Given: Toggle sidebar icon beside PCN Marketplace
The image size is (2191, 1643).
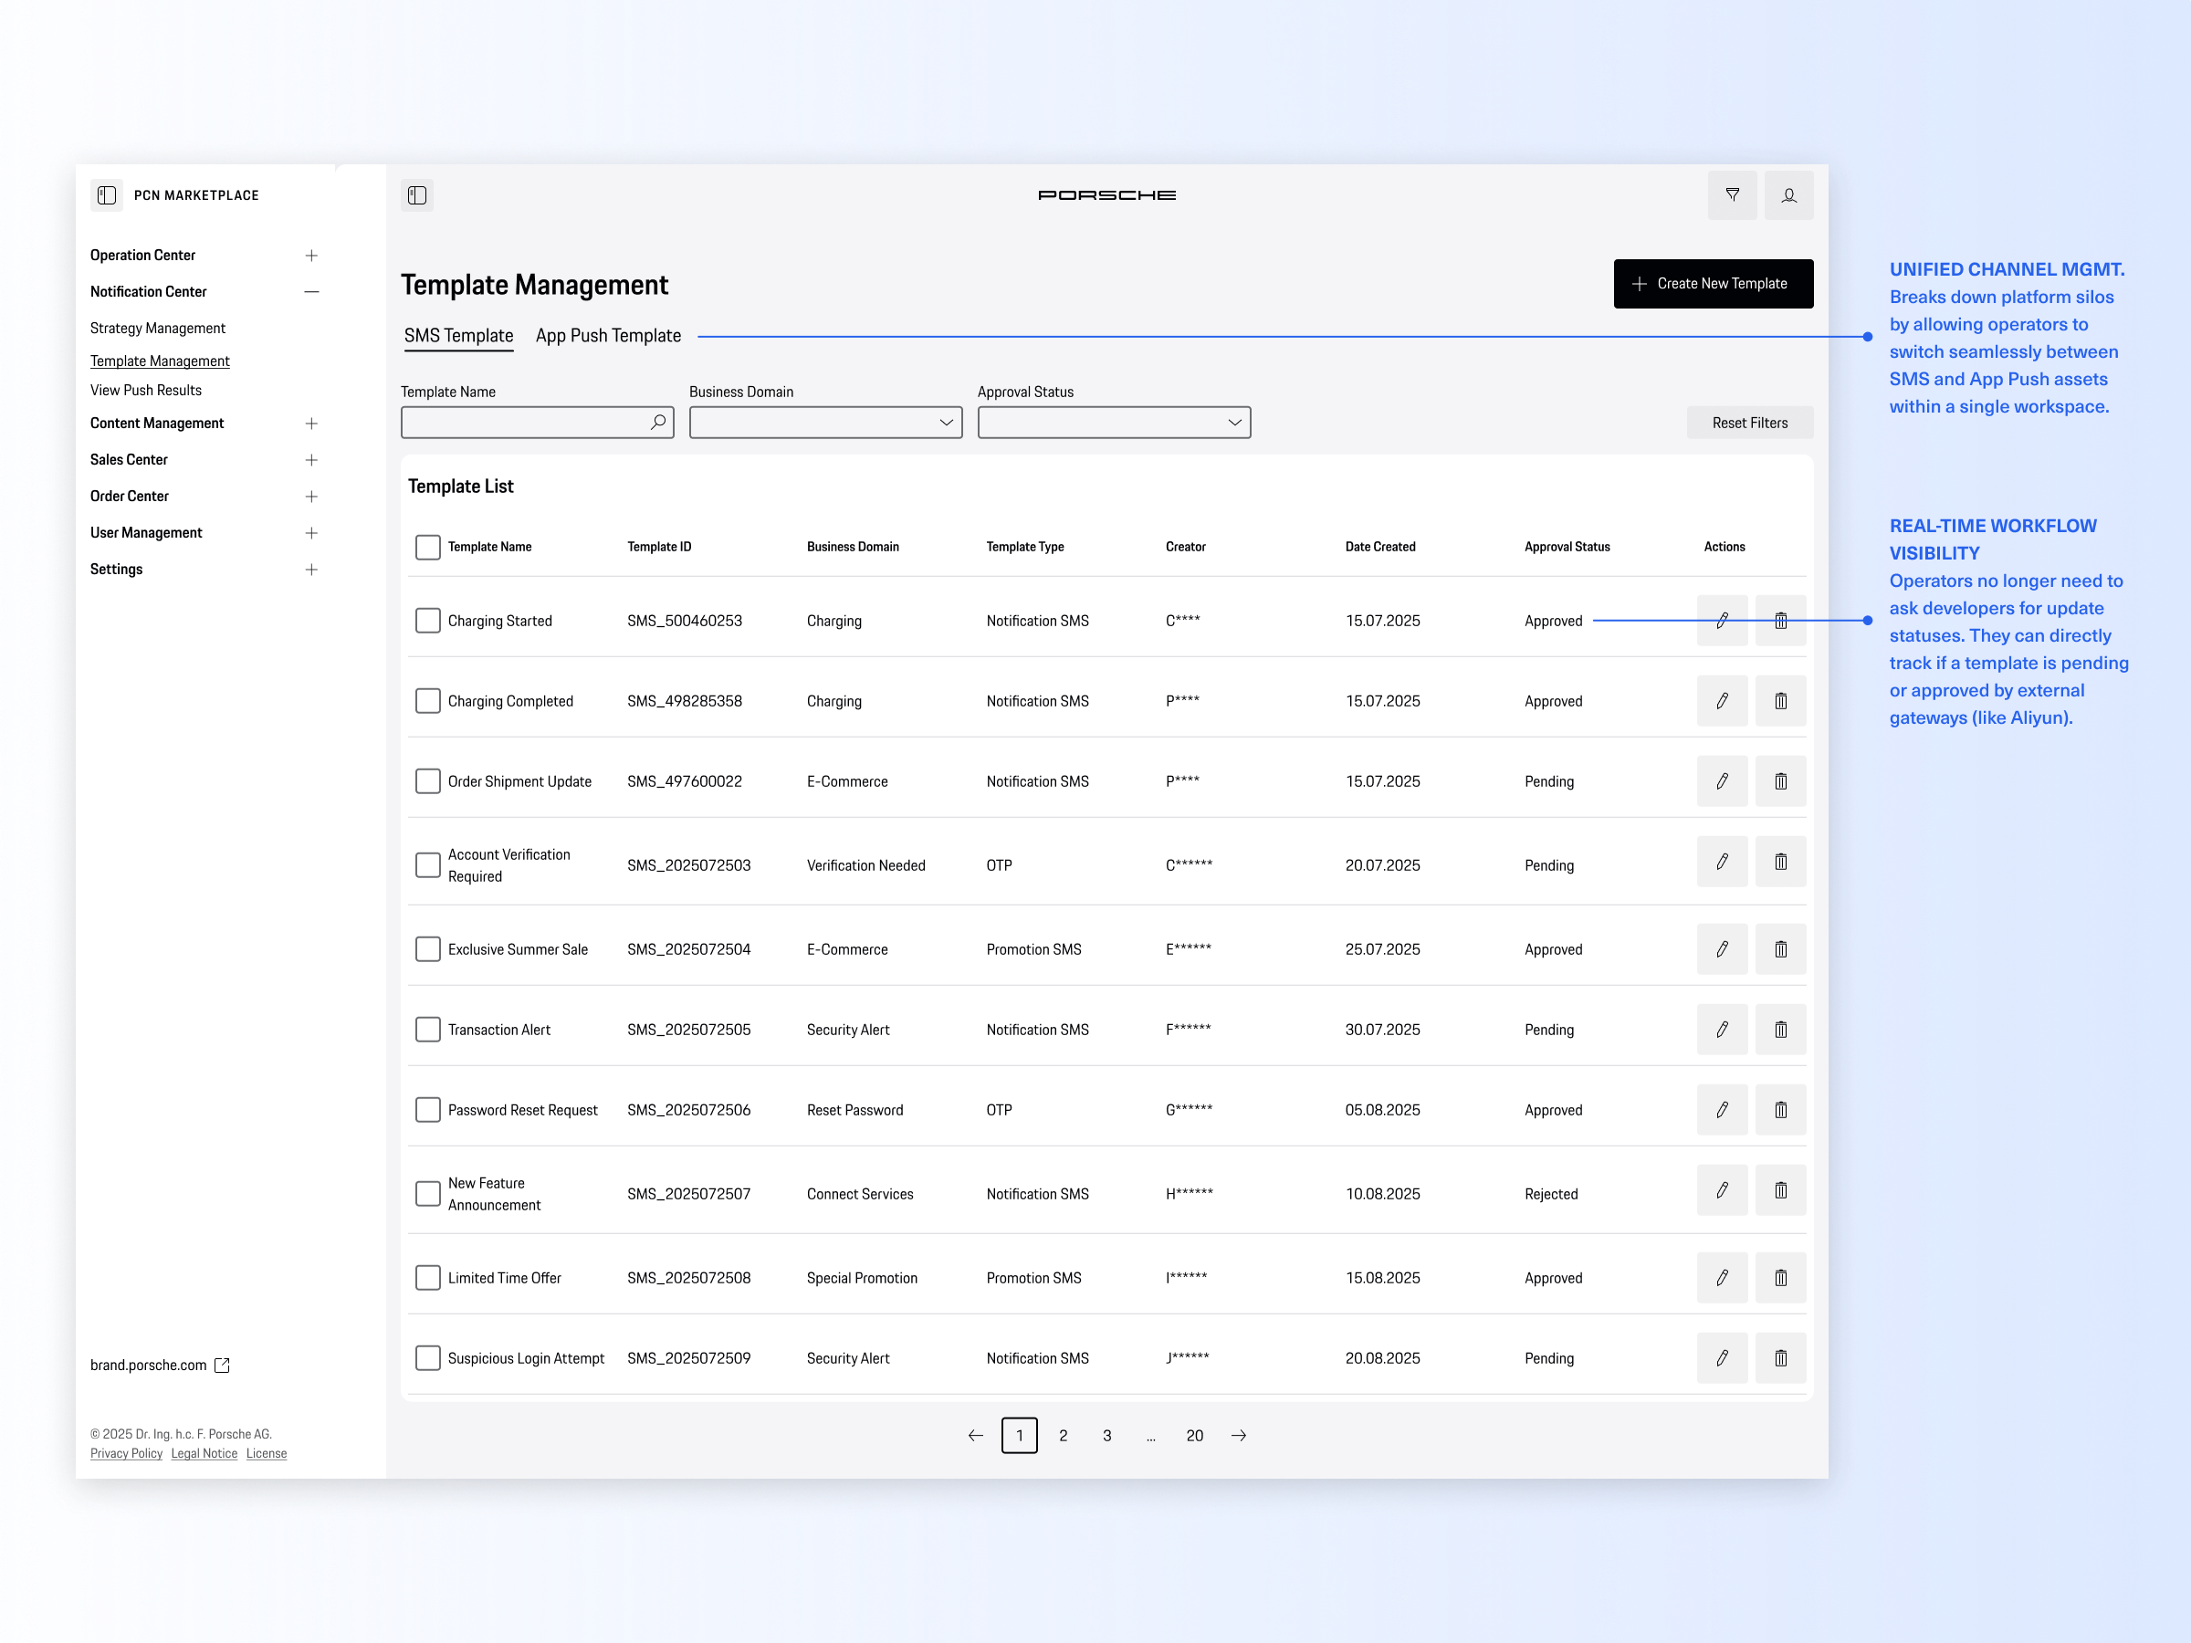Looking at the screenshot, I should coord(107,195).
